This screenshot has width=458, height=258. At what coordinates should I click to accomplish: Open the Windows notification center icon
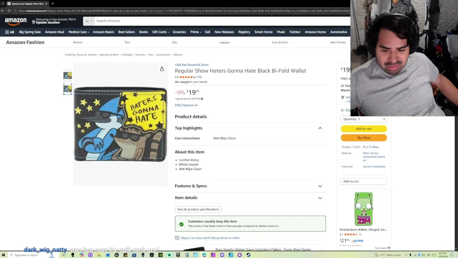(x=452, y=255)
